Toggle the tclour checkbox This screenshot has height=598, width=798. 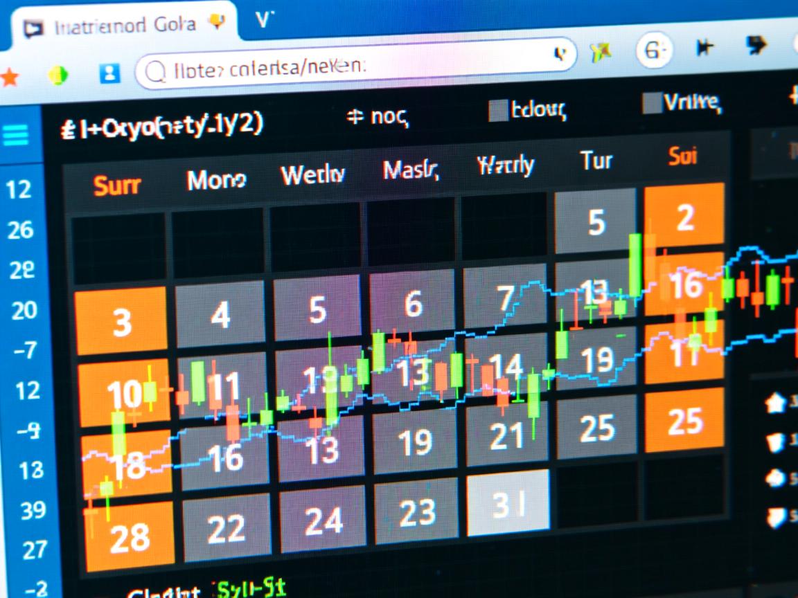497,110
